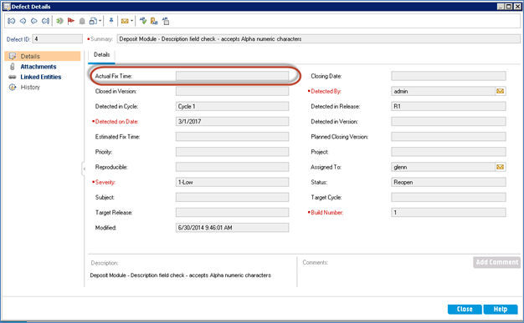
Task: Click the History clock icon
Action: [13, 88]
